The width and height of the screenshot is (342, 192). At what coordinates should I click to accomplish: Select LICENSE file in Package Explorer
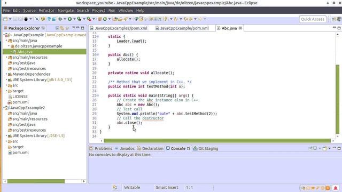[x=20, y=97]
